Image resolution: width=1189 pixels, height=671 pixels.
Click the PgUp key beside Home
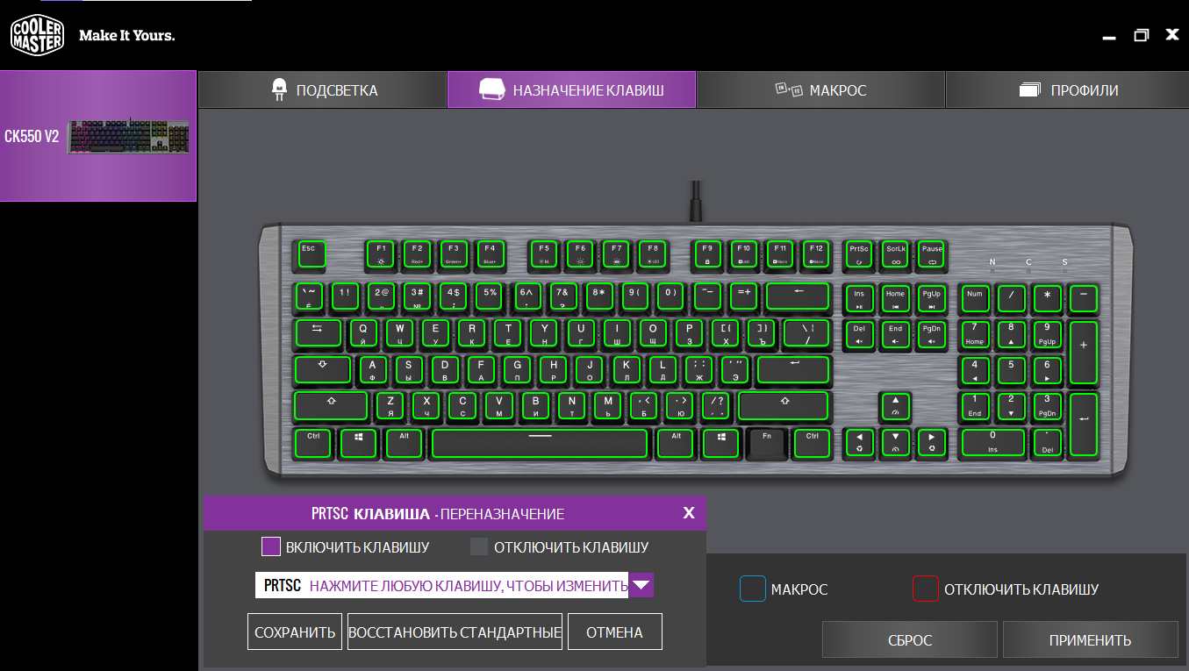pos(932,298)
